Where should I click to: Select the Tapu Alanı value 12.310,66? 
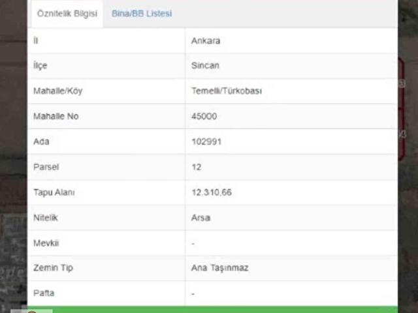(x=212, y=192)
